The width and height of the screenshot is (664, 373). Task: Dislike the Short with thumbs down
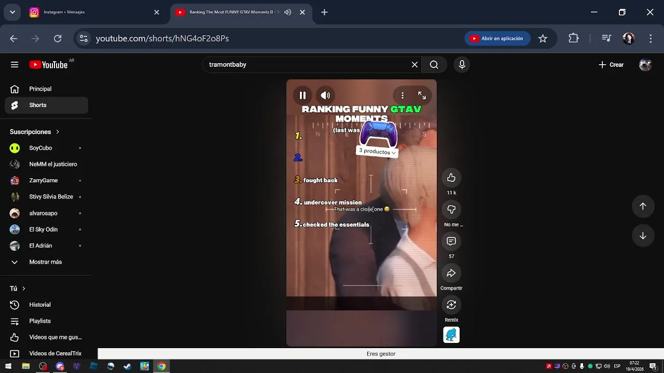pos(451,209)
